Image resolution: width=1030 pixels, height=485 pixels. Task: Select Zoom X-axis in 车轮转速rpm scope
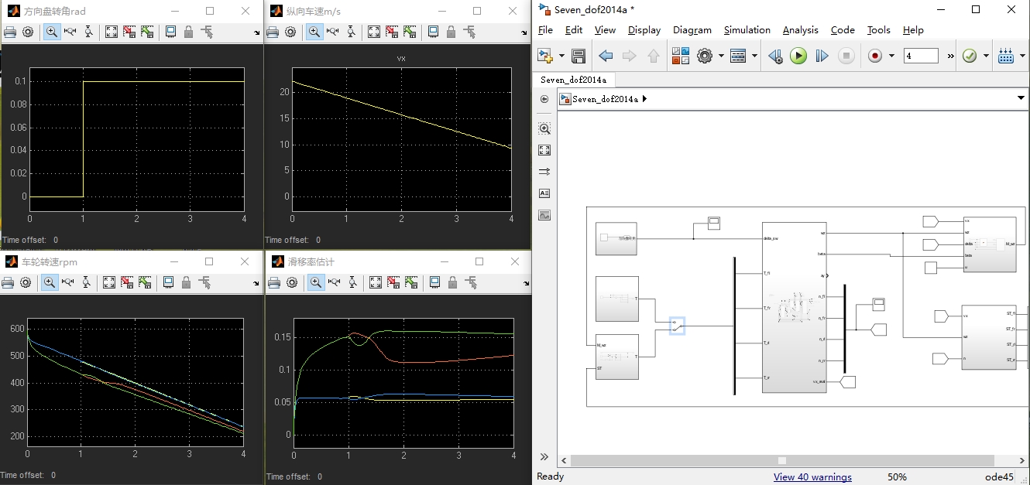click(67, 282)
